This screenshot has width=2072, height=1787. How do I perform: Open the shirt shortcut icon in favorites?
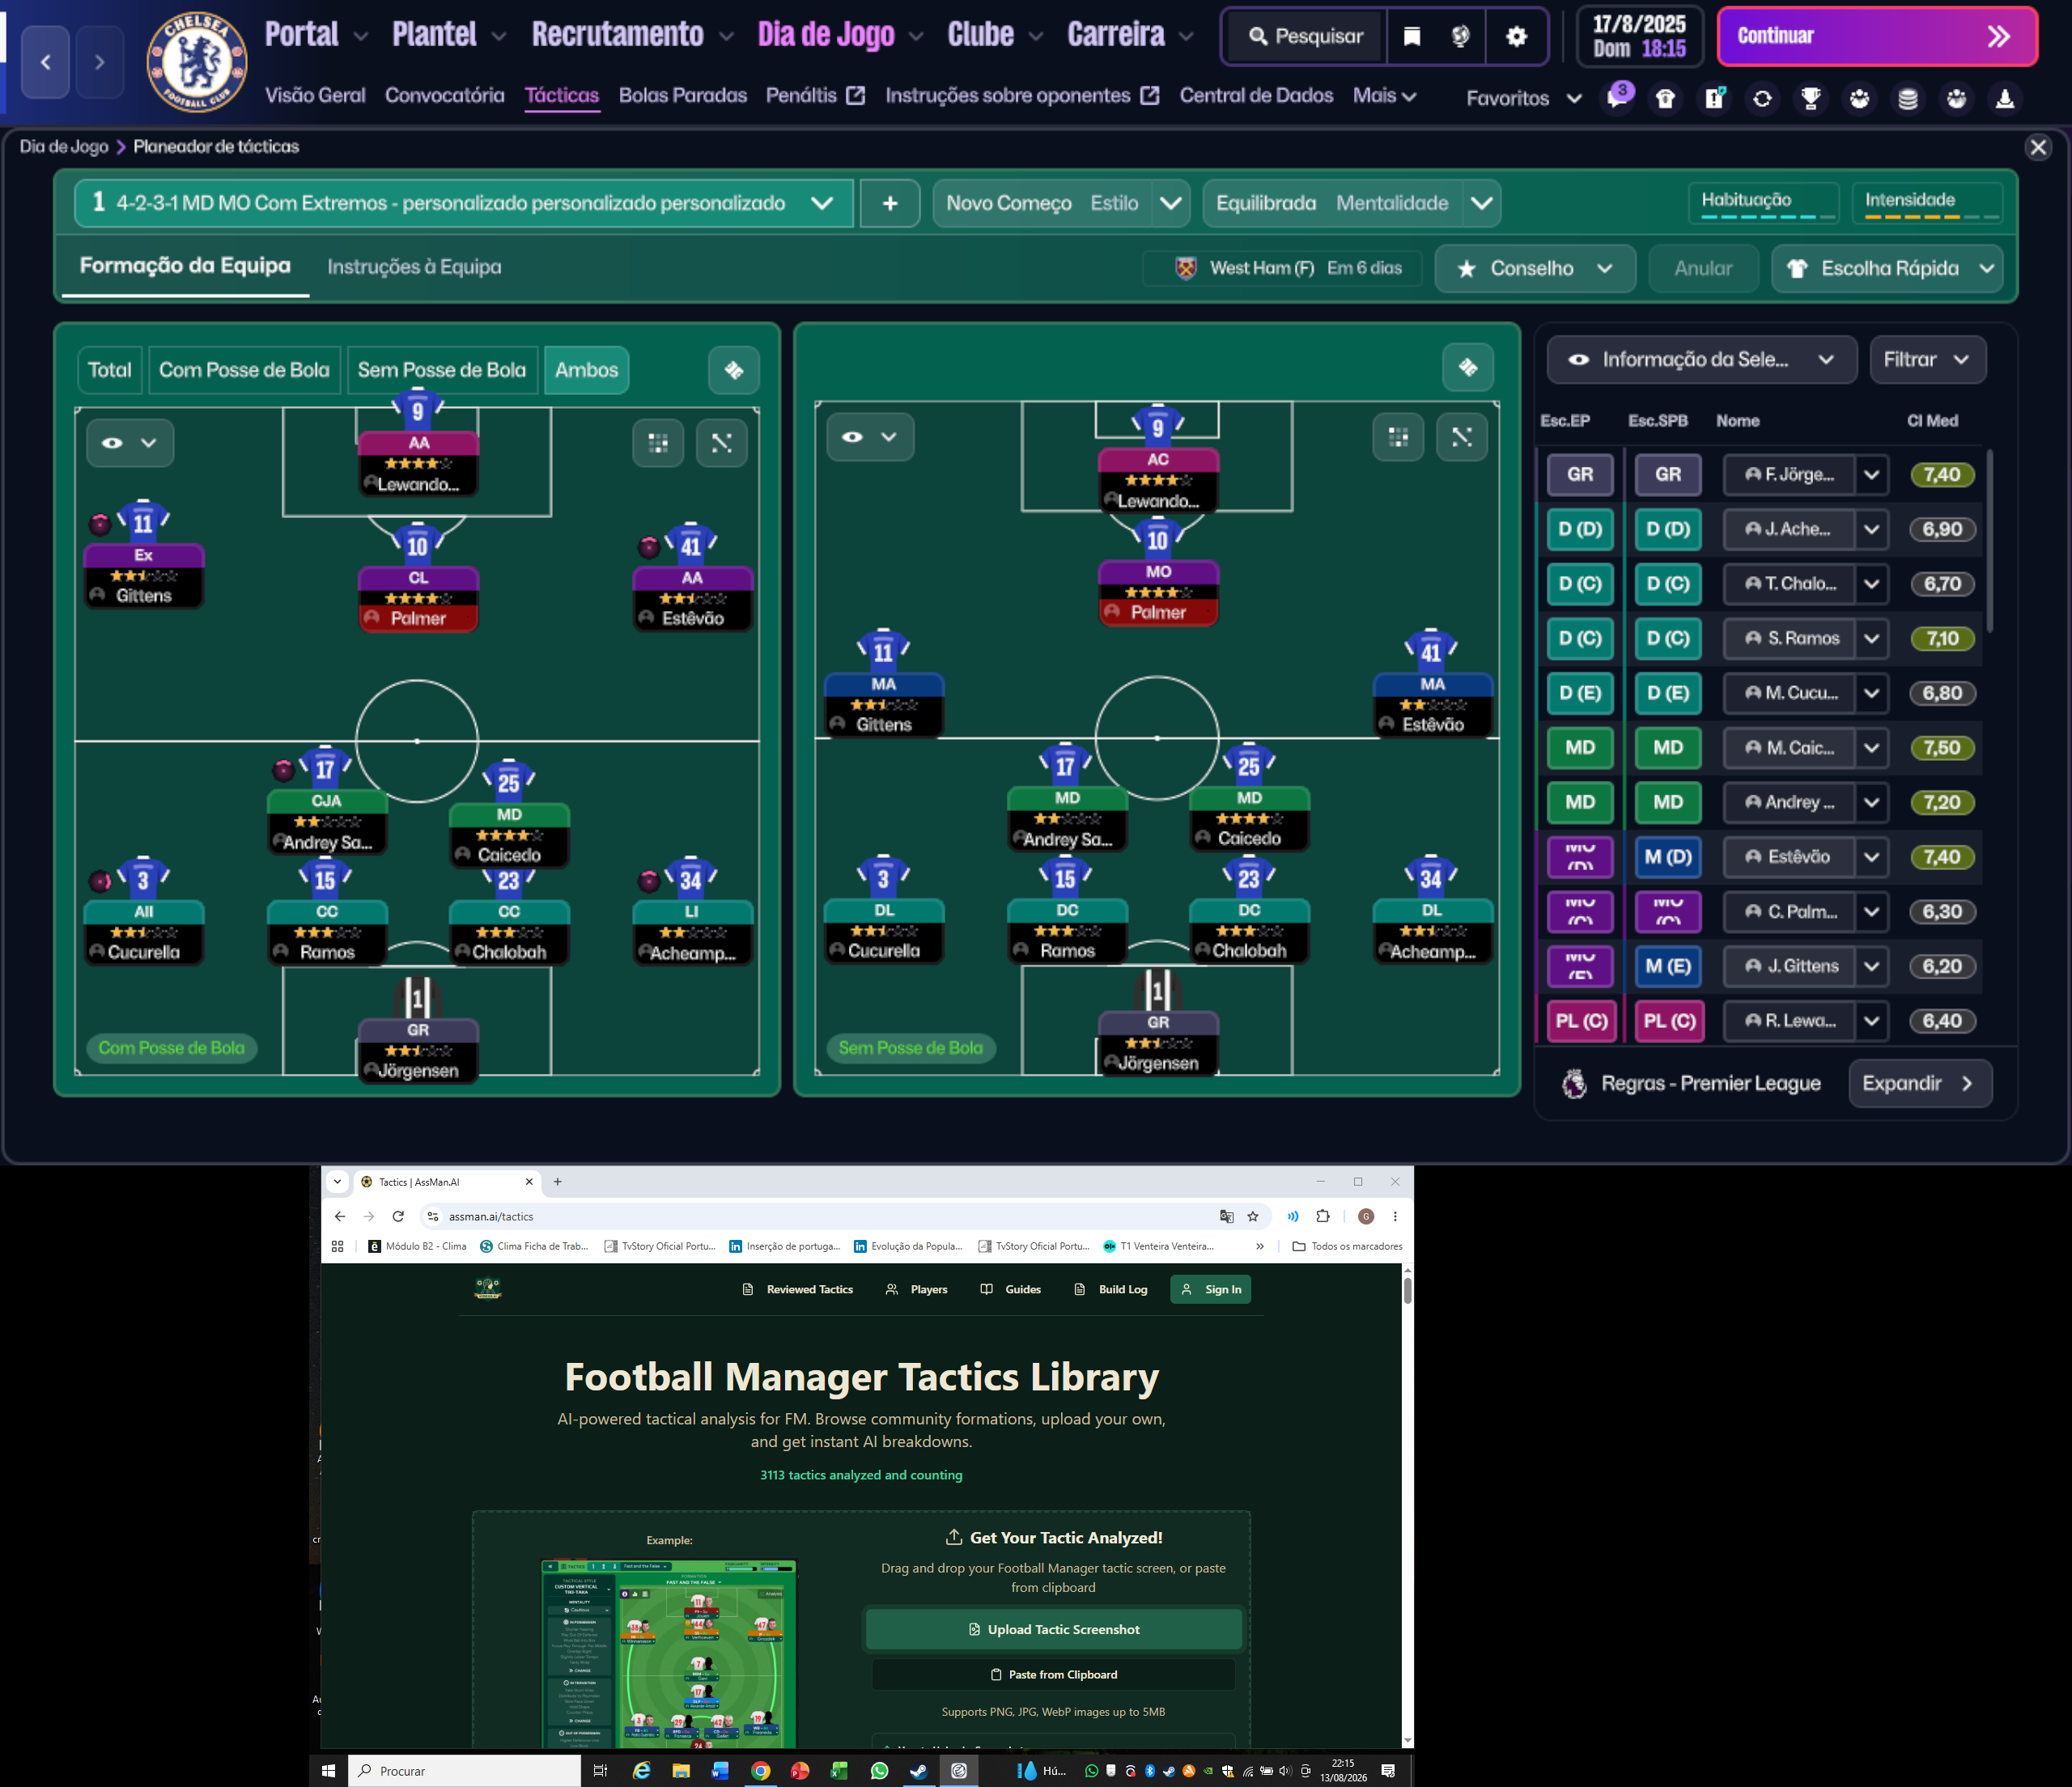1665,98
